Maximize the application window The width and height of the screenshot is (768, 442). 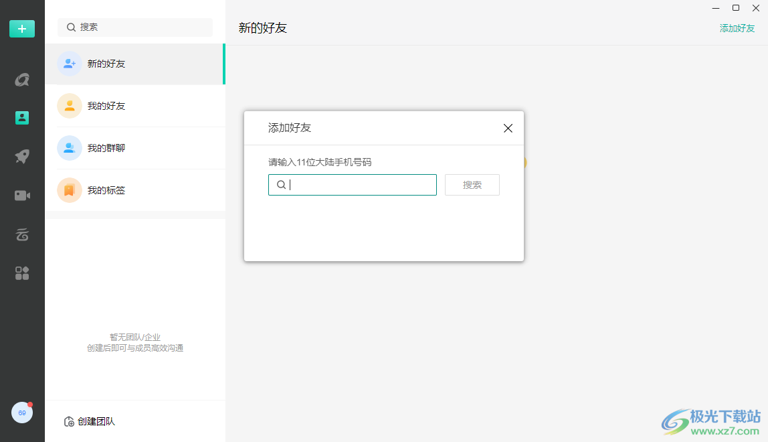(x=736, y=8)
